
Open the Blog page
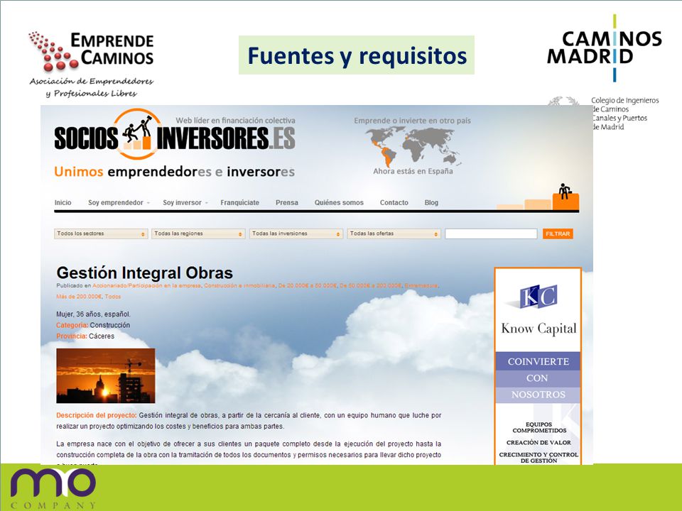(431, 202)
